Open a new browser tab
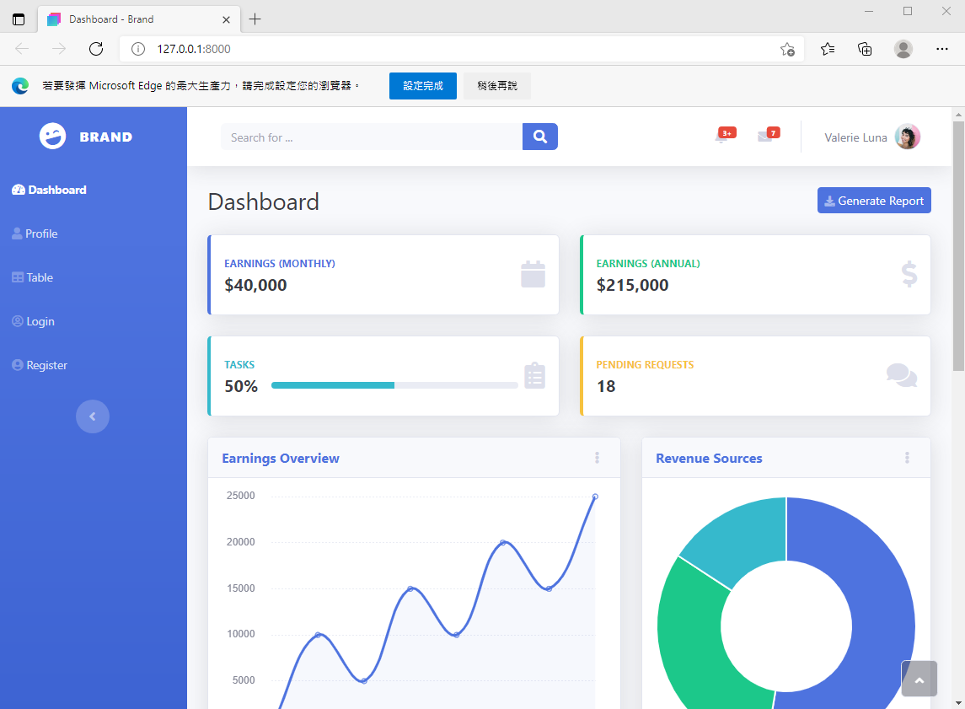 pos(255,19)
